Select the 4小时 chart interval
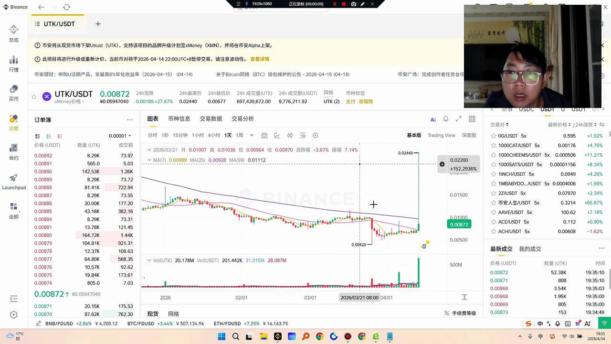Screen dimensions: 611x344 coord(214,135)
